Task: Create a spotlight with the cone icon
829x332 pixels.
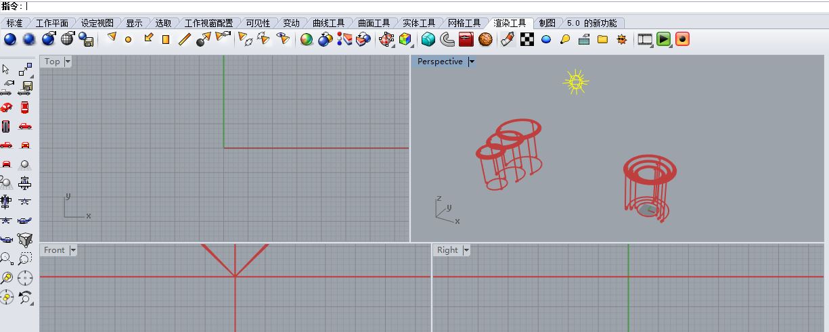Action: (112, 38)
